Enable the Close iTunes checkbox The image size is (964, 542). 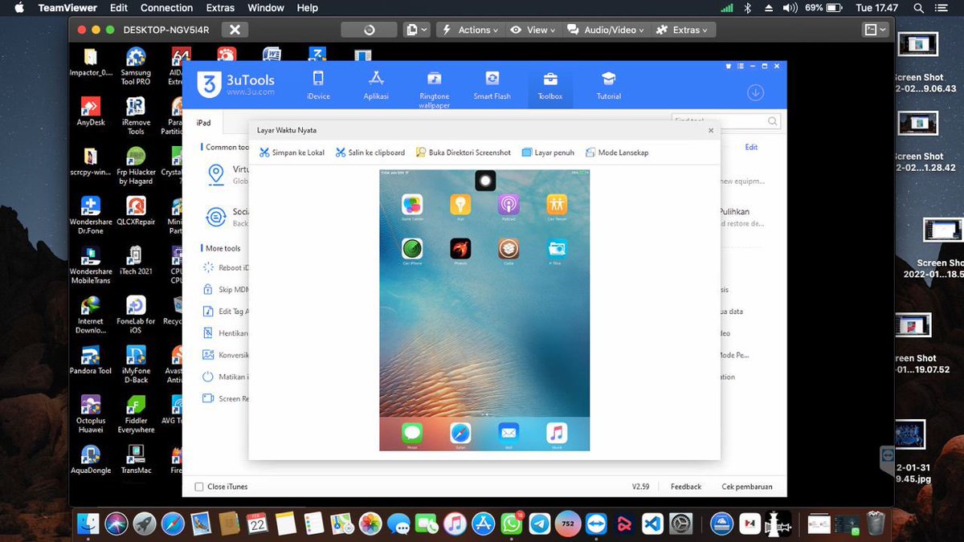(199, 487)
